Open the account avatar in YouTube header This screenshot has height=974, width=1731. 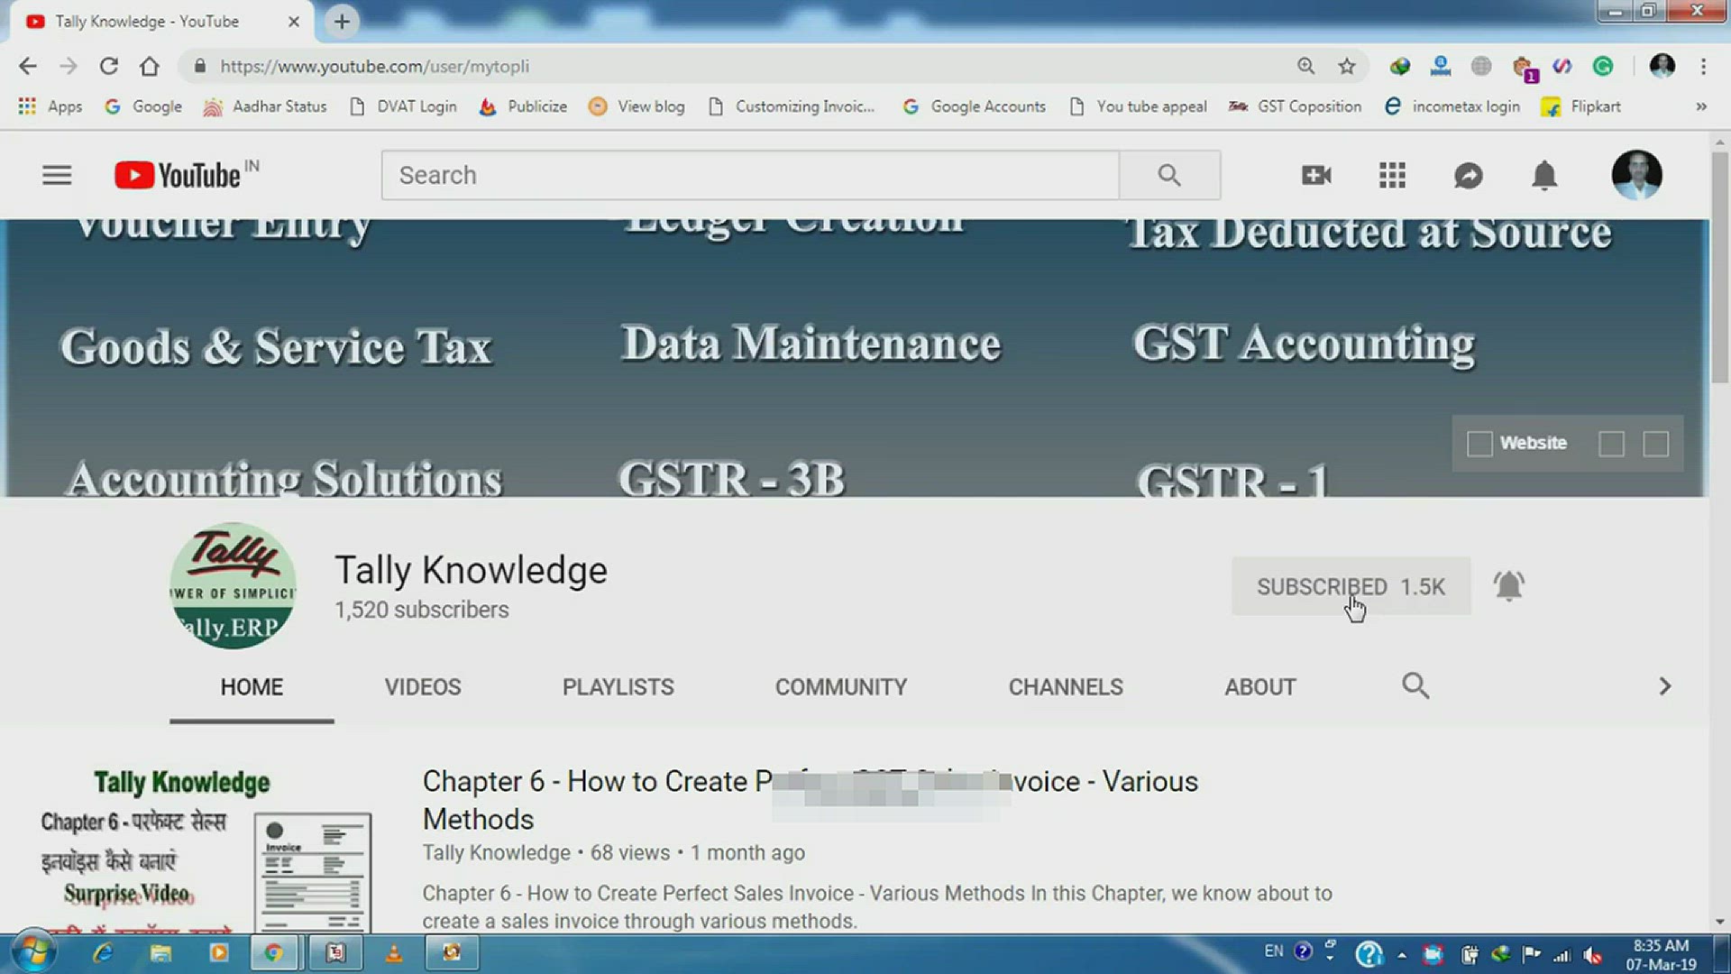(1636, 175)
